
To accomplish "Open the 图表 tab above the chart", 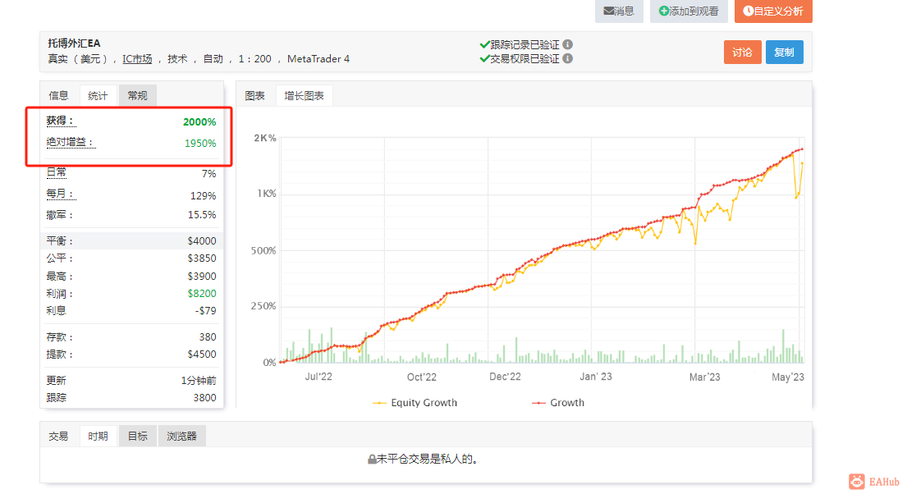I will (x=255, y=94).
